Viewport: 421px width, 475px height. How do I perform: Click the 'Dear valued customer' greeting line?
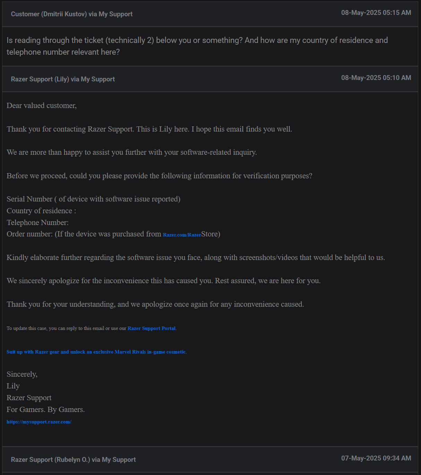click(42, 106)
